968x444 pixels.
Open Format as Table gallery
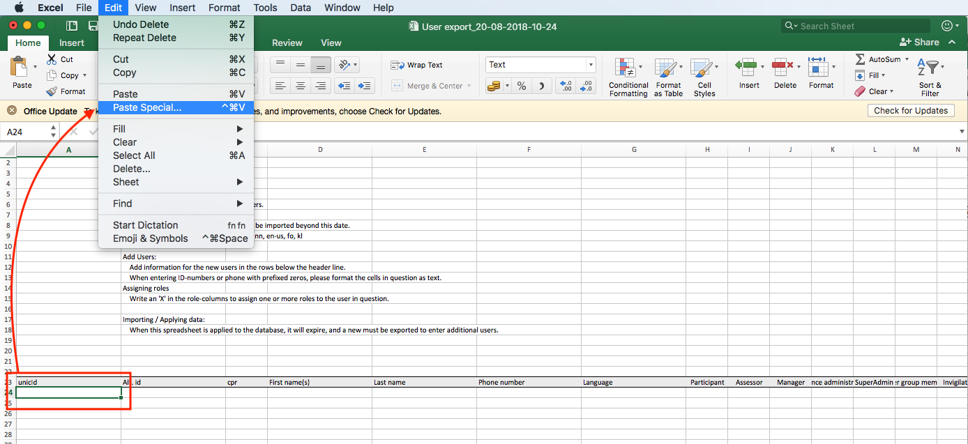point(668,77)
